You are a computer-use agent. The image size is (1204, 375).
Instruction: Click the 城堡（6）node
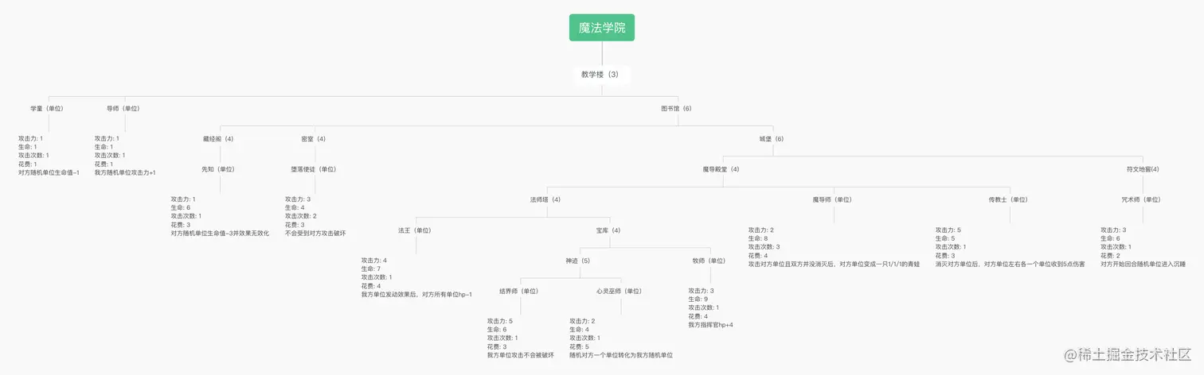point(772,139)
